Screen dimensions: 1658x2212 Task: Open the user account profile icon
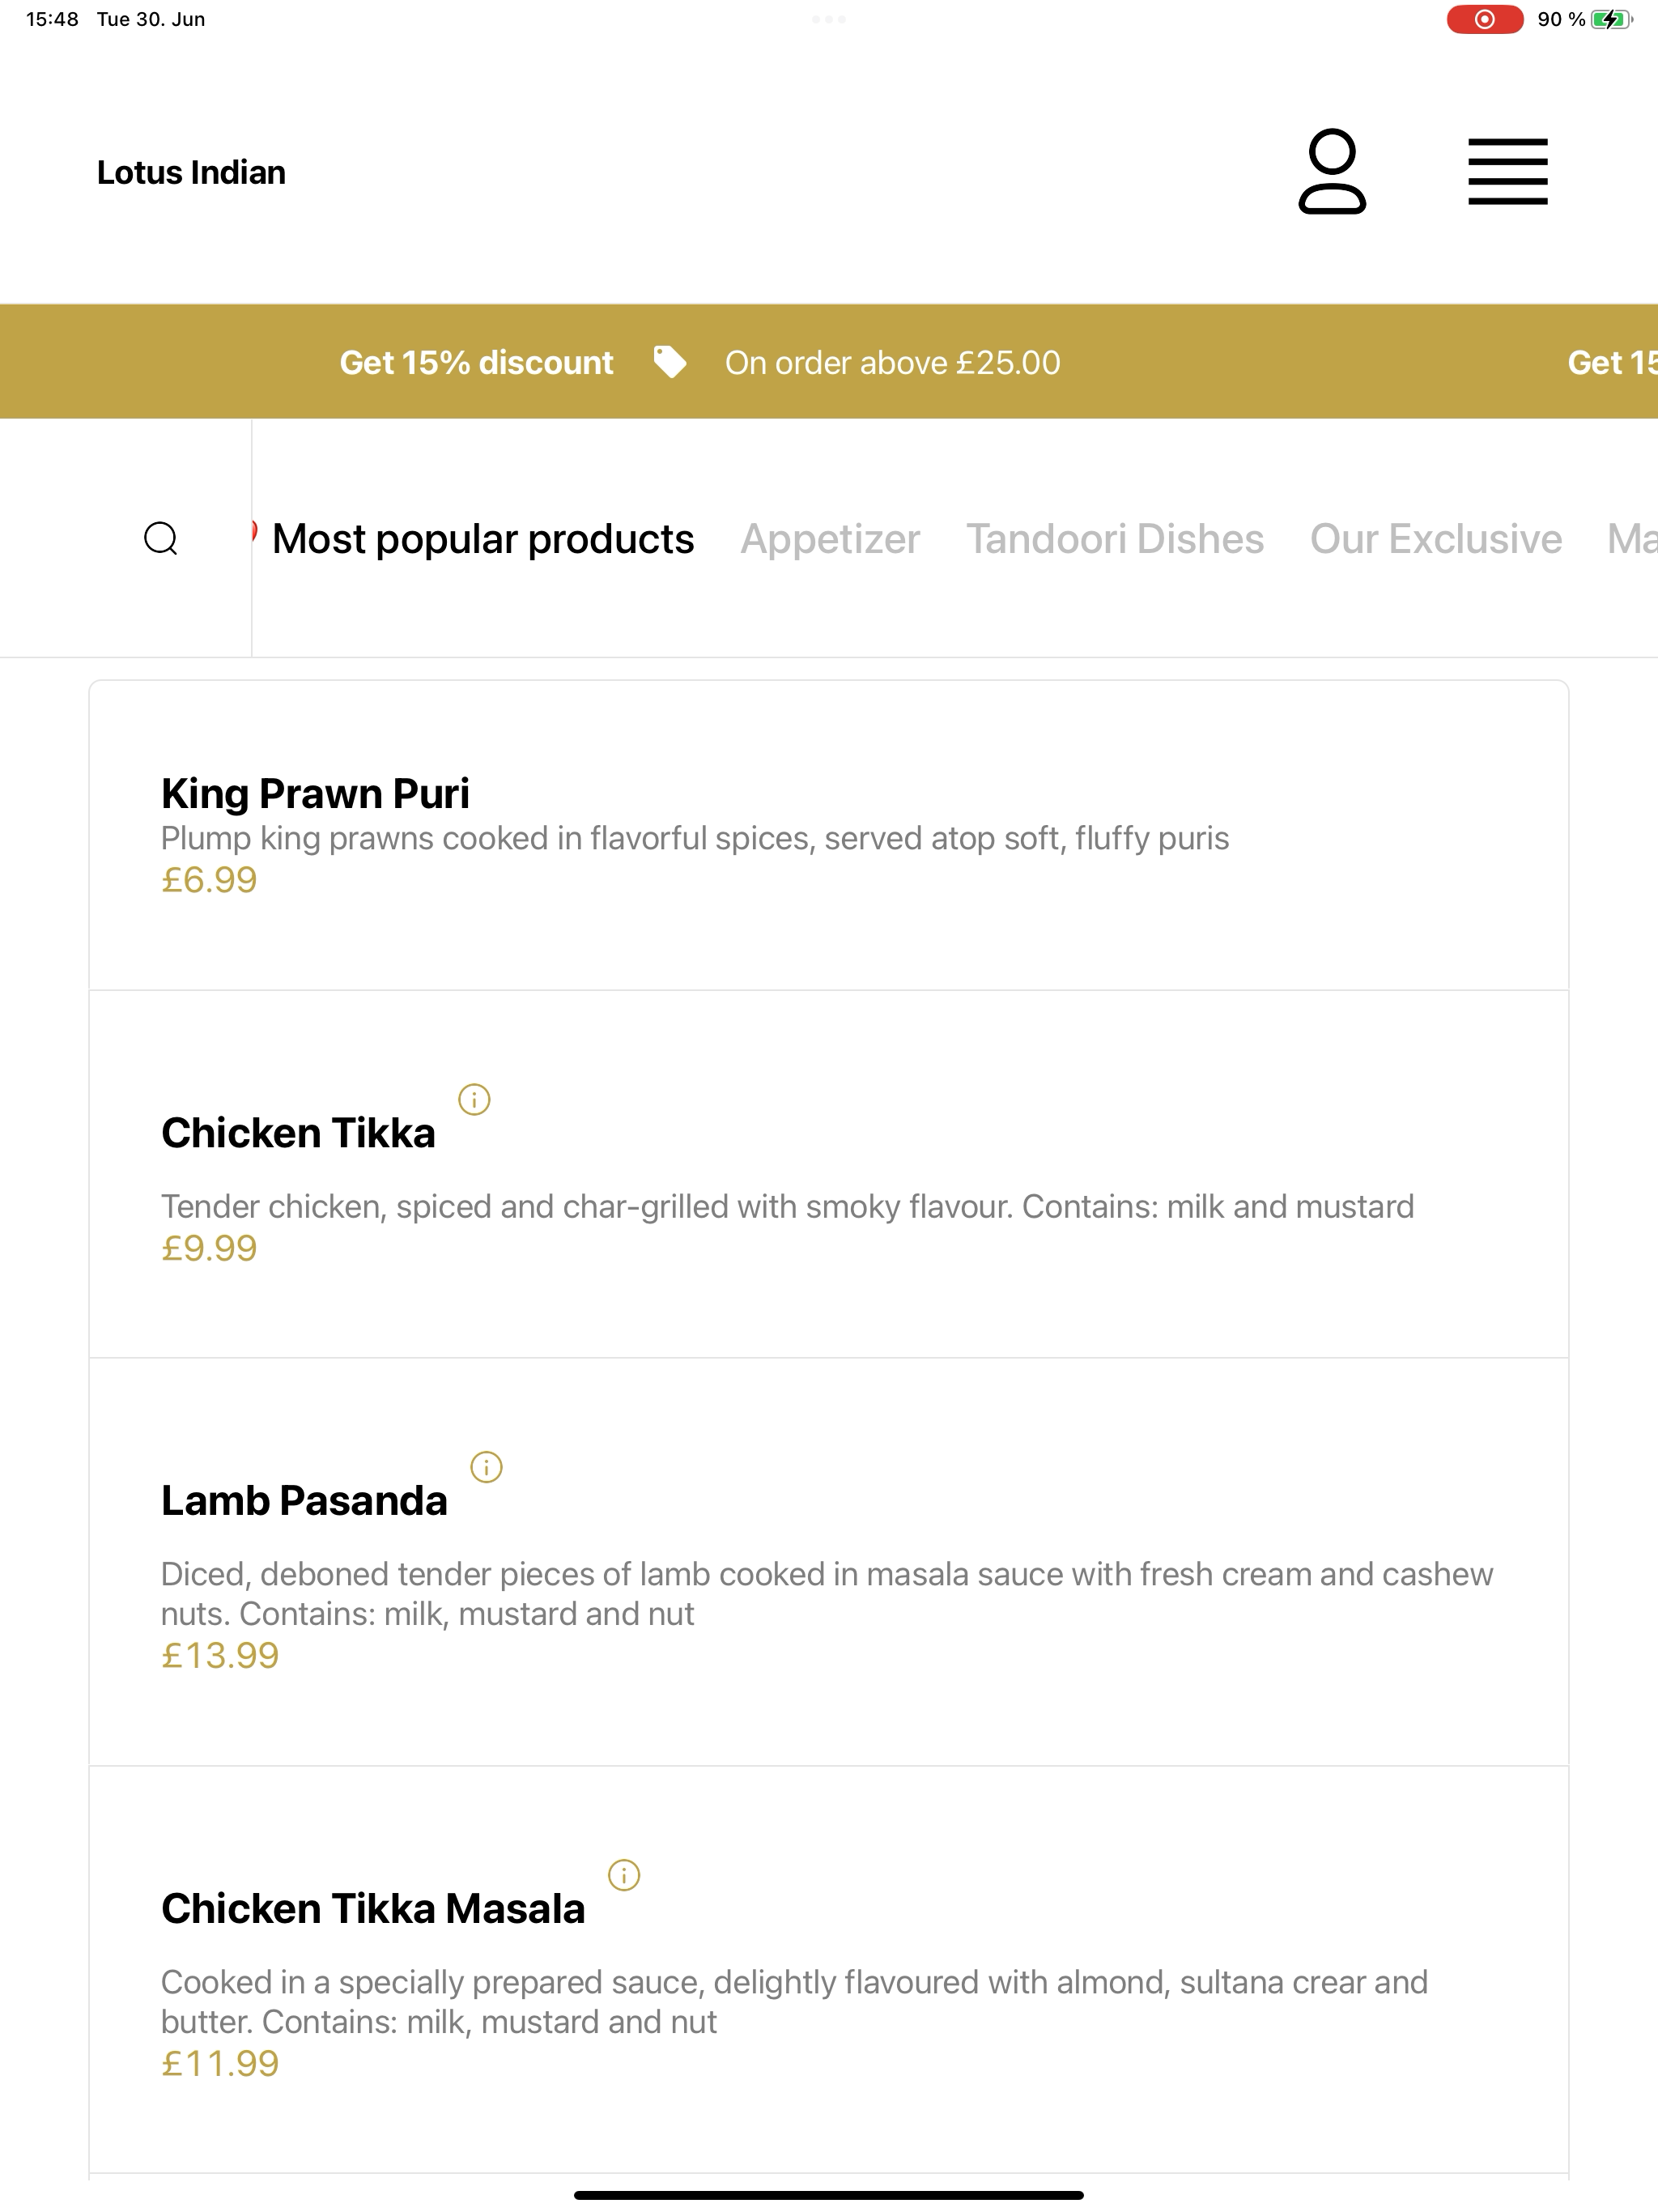pyautogui.click(x=1331, y=171)
